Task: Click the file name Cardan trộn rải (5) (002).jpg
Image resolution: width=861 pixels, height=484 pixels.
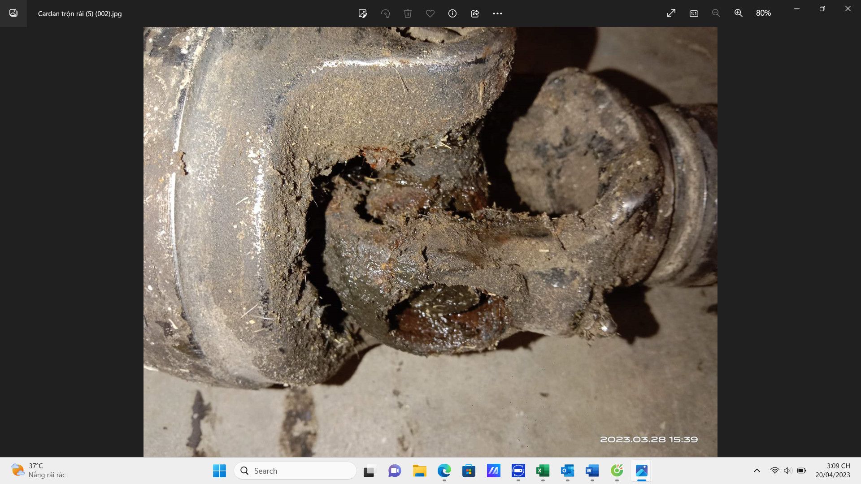Action: pos(80,13)
